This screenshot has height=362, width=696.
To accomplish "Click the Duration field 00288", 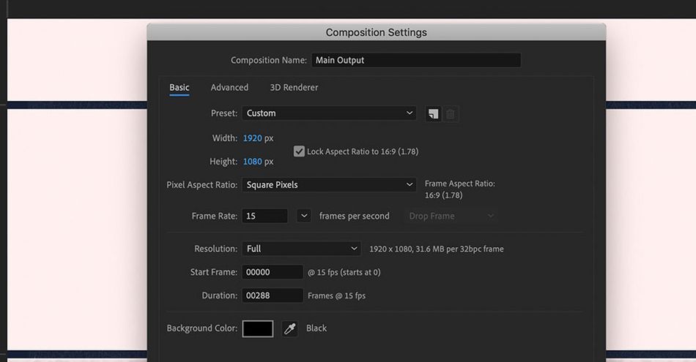I will (273, 295).
